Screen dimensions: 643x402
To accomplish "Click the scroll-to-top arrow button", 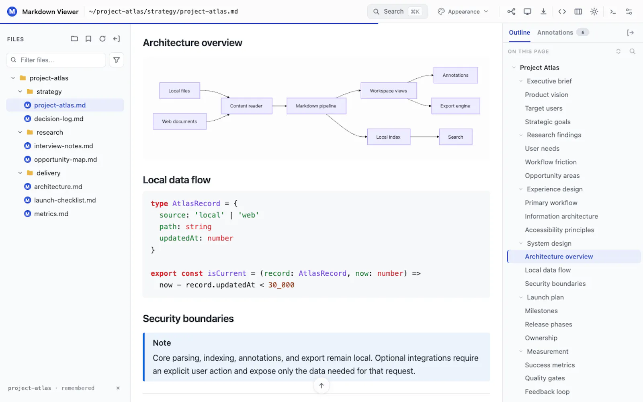I will tap(321, 386).
